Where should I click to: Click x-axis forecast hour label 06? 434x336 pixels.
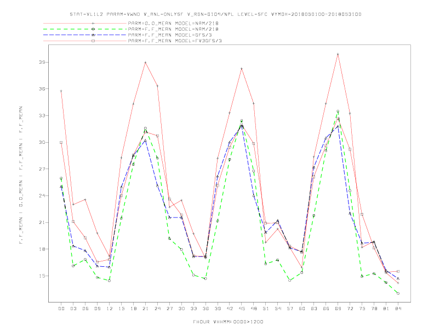(85, 309)
